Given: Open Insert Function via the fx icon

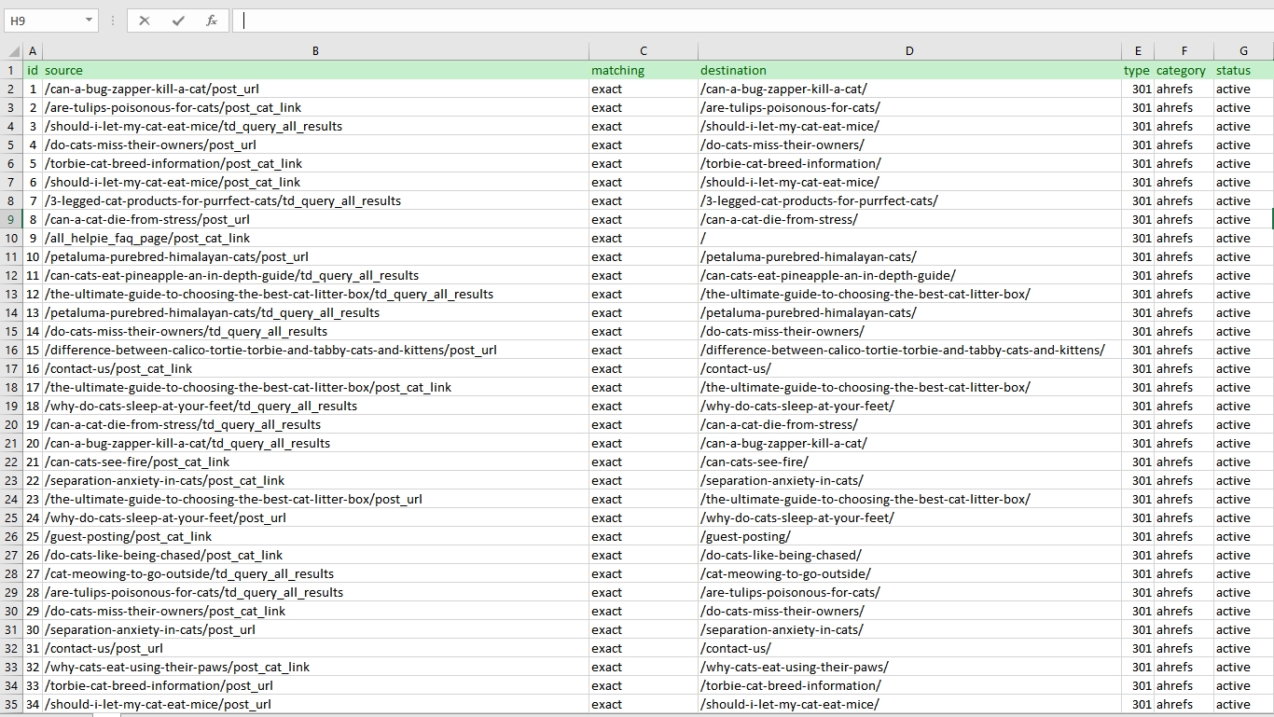Looking at the screenshot, I should click(x=212, y=21).
